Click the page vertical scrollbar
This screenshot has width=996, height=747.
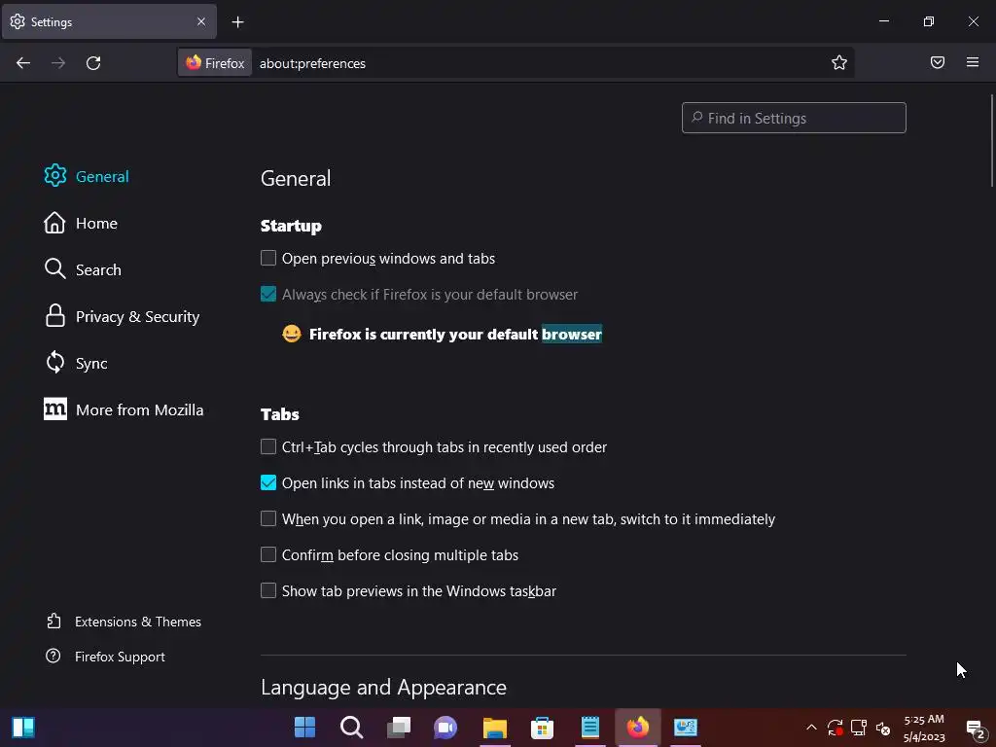(x=991, y=141)
